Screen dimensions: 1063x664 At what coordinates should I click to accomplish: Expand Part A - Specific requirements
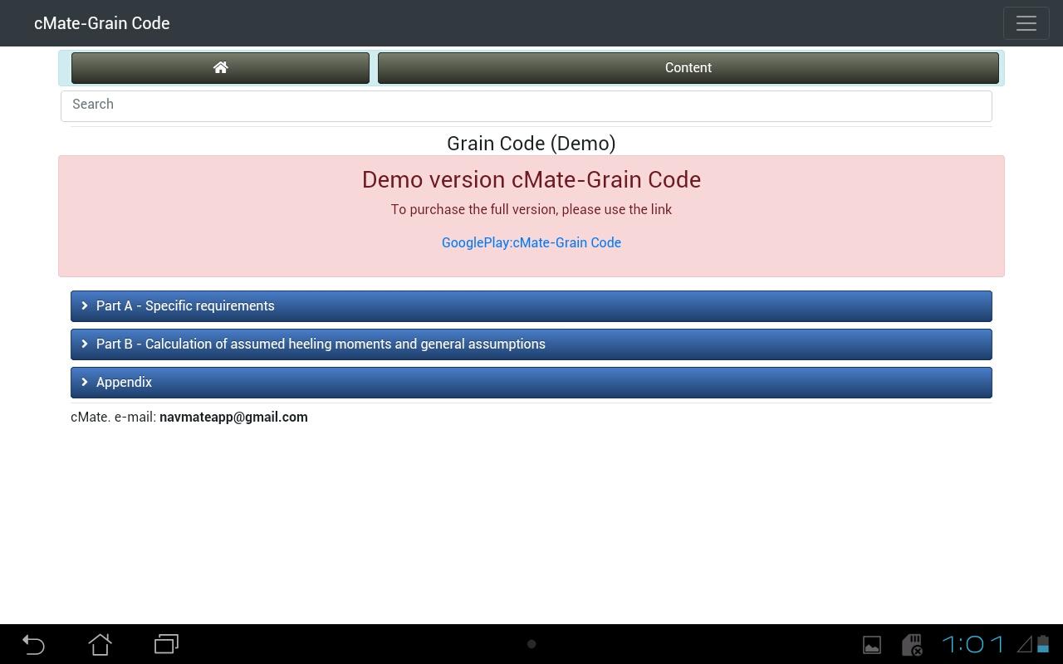[x=531, y=305]
